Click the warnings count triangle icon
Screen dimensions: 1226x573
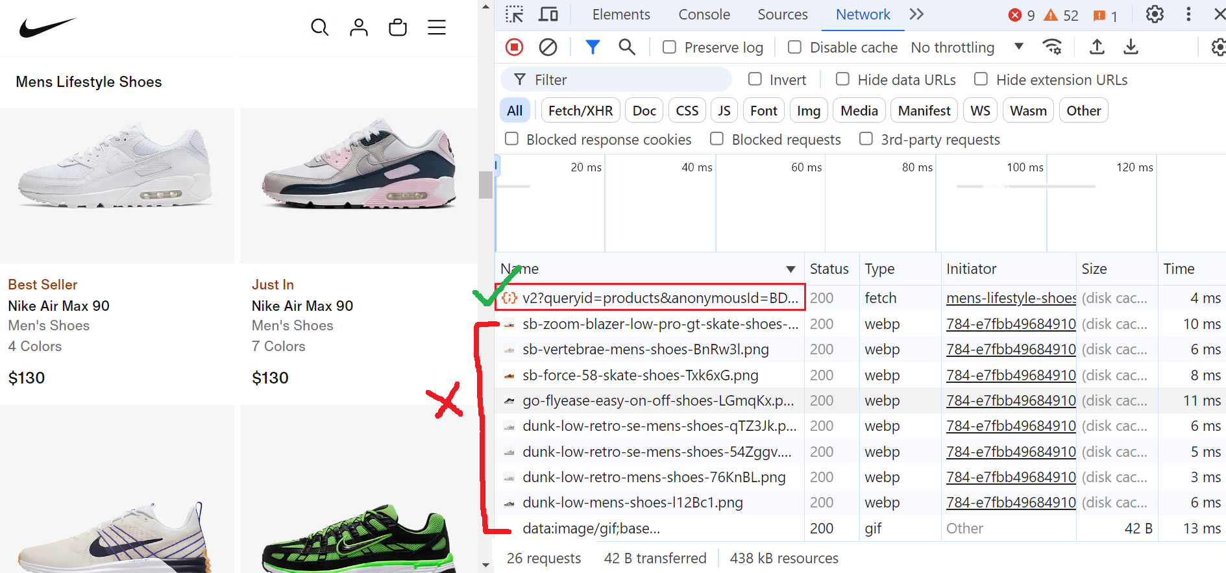pyautogui.click(x=1051, y=15)
